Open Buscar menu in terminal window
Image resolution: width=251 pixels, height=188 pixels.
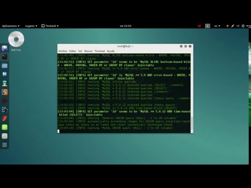point(88,51)
